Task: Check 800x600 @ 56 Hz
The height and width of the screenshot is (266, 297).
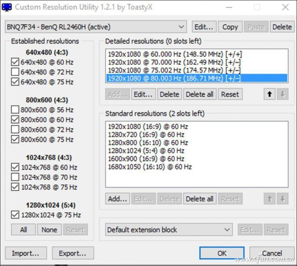Action: click(15, 110)
